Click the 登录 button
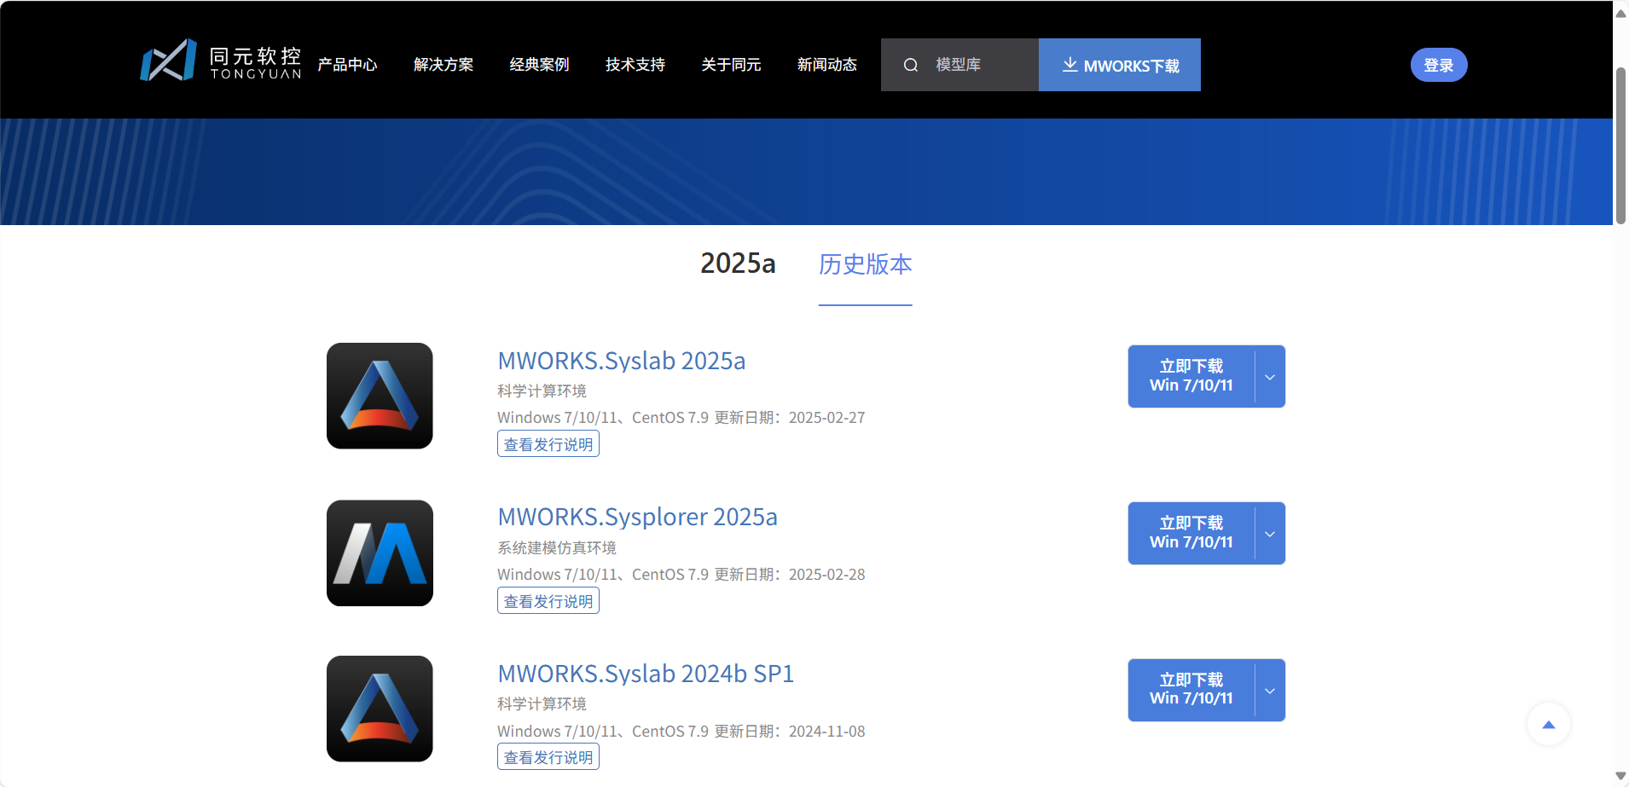The image size is (1629, 787). point(1439,65)
